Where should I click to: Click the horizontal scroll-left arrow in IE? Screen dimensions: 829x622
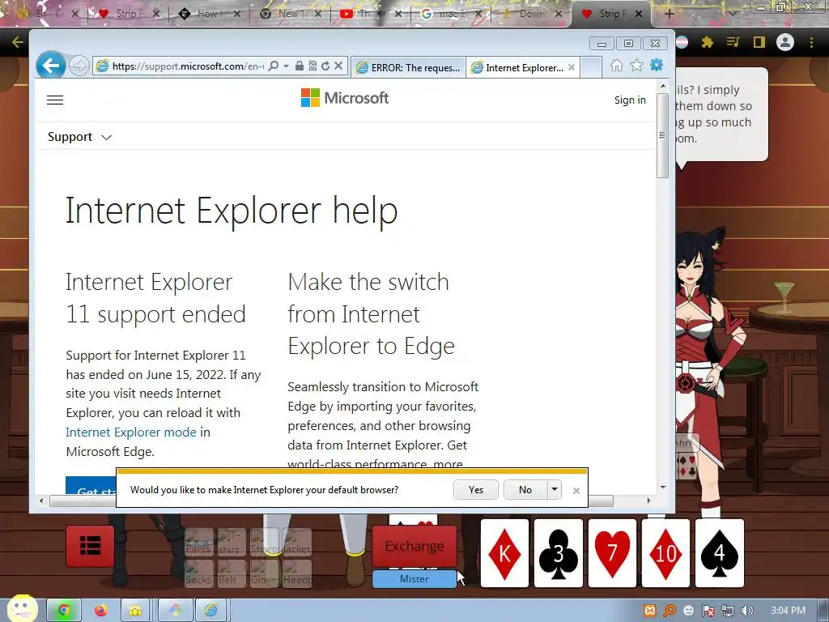click(x=42, y=501)
